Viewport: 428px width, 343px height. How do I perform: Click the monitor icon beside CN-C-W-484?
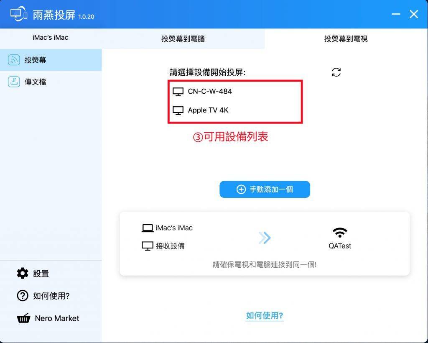point(178,92)
